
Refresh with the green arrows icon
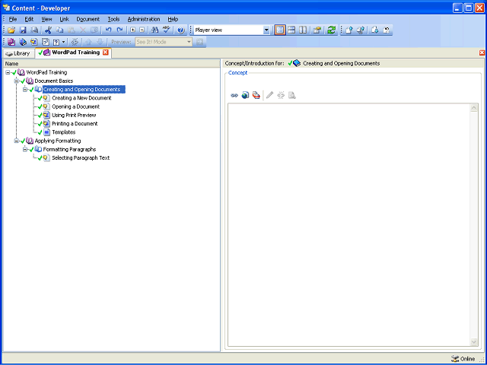point(332,30)
